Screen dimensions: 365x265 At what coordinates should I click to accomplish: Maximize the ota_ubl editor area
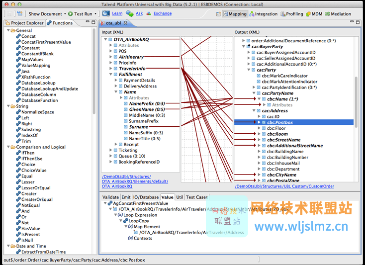[358, 22]
